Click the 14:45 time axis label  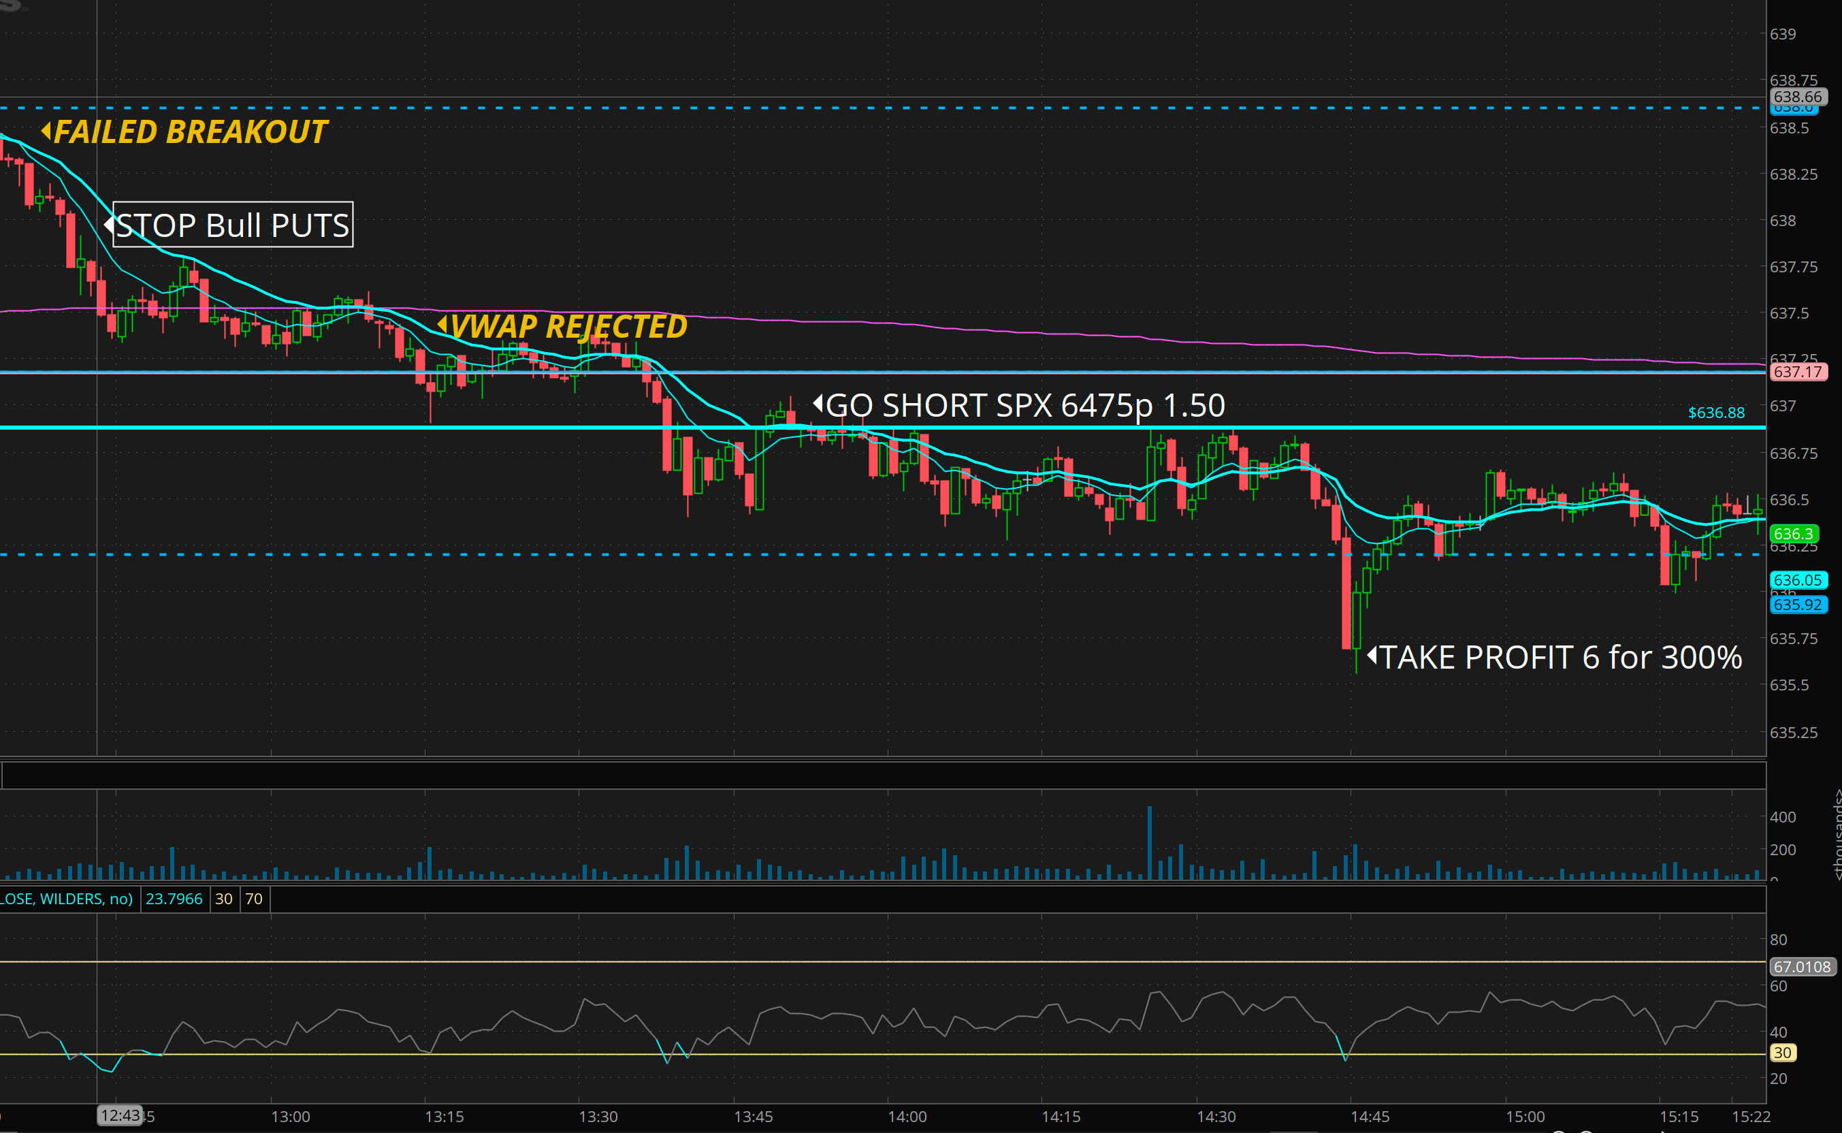coord(1370,1117)
